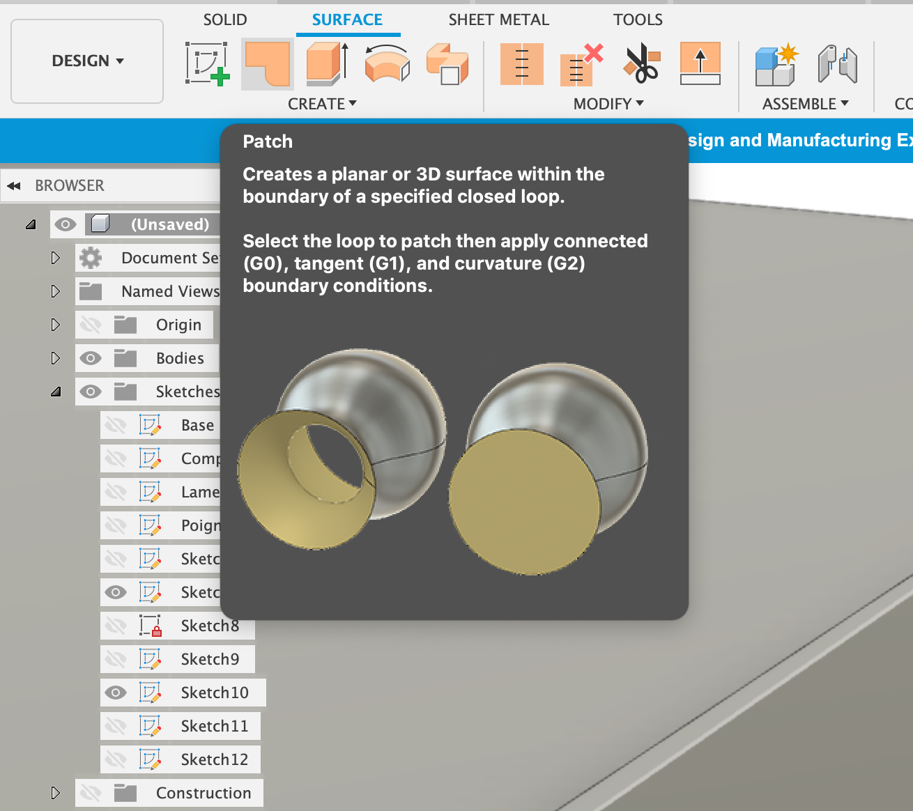
Task: Open the MODIFY dropdown menu
Action: (608, 104)
